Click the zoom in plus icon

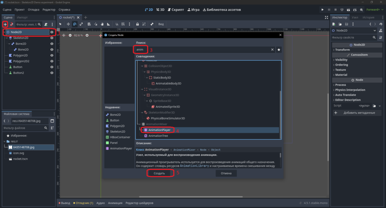tap(87, 35)
